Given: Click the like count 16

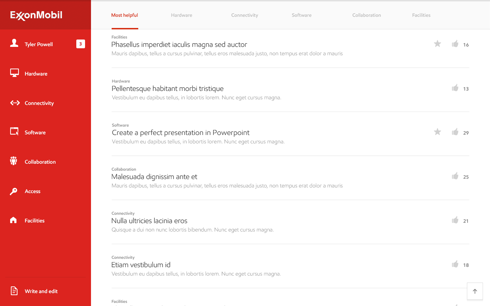Looking at the screenshot, I should point(466,45).
